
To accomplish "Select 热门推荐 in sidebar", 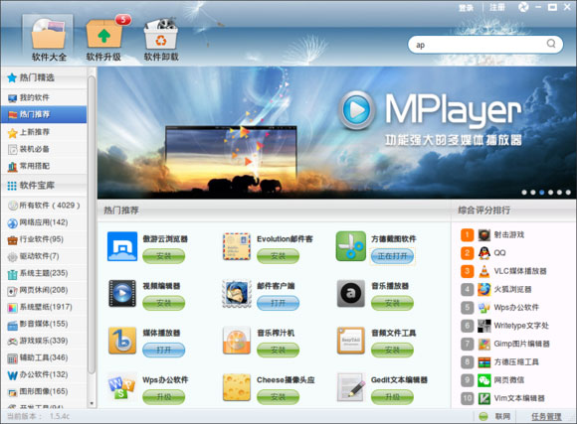I will click(x=44, y=114).
